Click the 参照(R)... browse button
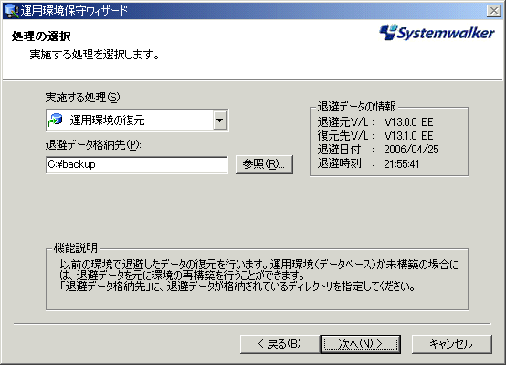The width and height of the screenshot is (506, 365). (264, 164)
